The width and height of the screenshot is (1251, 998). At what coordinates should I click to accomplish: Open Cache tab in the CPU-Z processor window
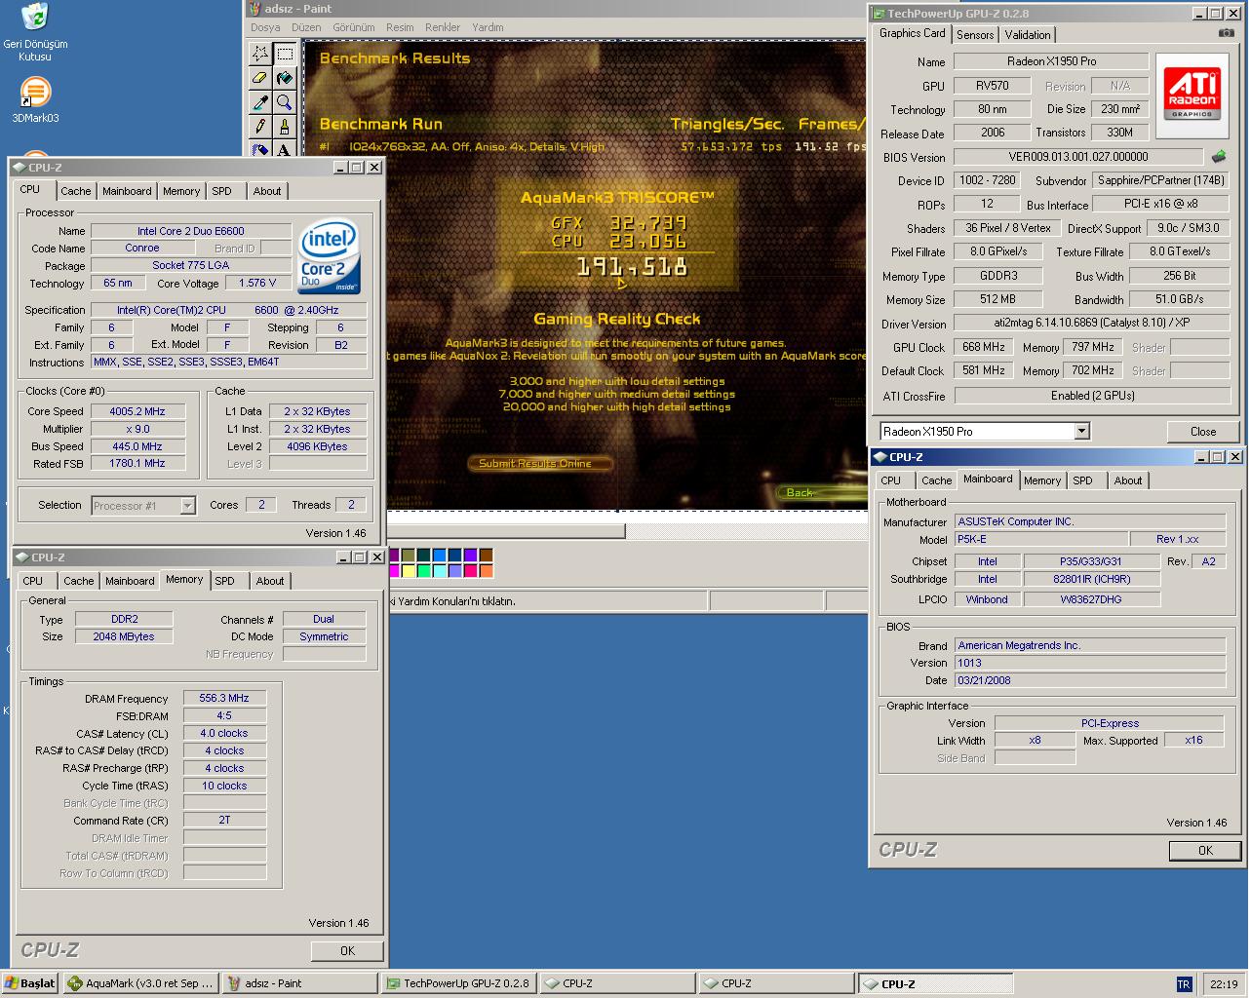tap(76, 191)
